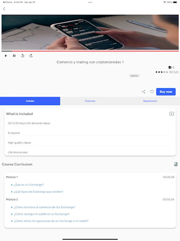Open lesson ¿Cómo retiro mis ganancias de un Exchange?
The height and width of the screenshot is (241, 180).
51,221
